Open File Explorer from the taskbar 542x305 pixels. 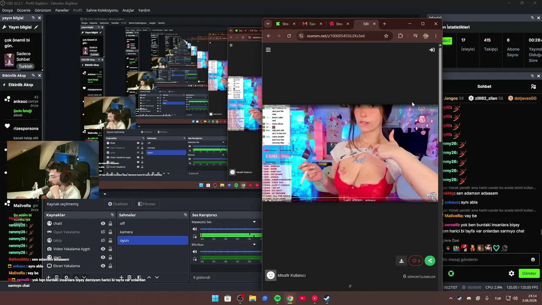tap(252, 298)
